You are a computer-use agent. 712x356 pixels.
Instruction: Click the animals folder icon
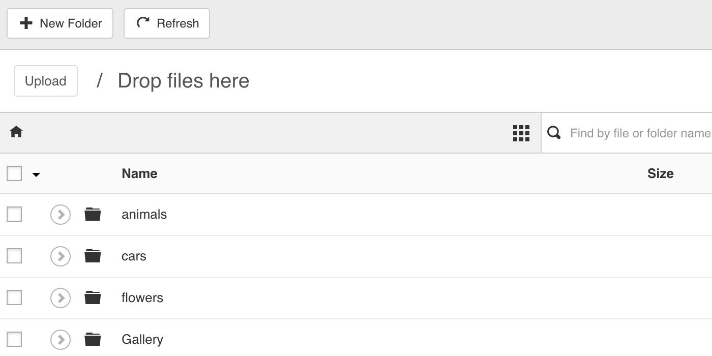93,214
